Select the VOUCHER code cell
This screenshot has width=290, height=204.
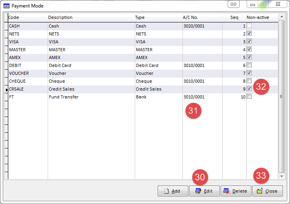click(x=28, y=73)
